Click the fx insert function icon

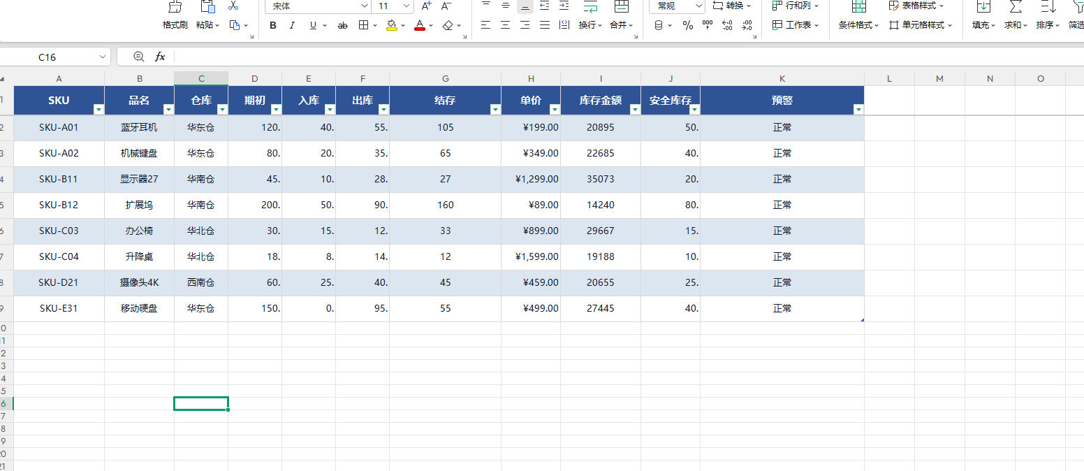[160, 57]
